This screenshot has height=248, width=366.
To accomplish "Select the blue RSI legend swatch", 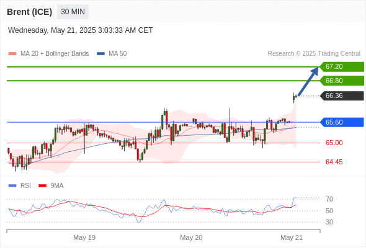I will pyautogui.click(x=12, y=186).
